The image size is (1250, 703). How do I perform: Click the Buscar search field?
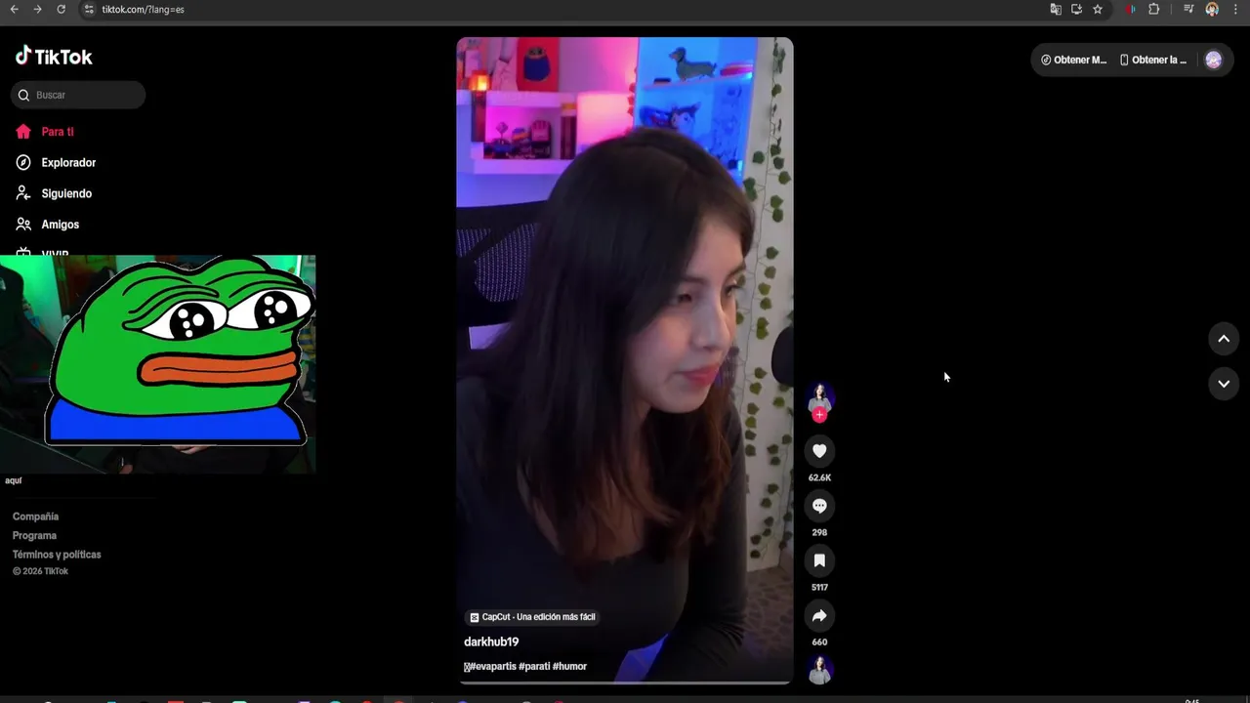click(x=78, y=95)
